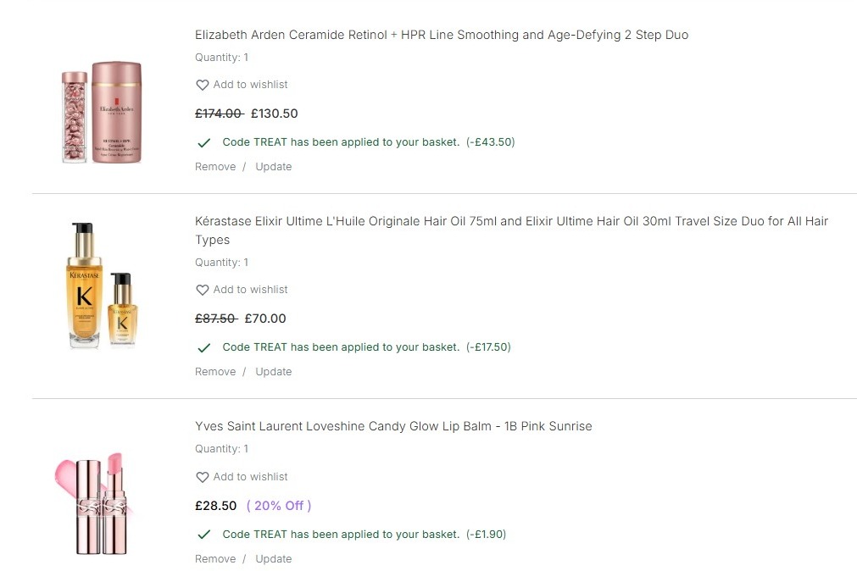Update YSL lip balm quantity
Image resolution: width=857 pixels, height=571 pixels.
point(273,559)
